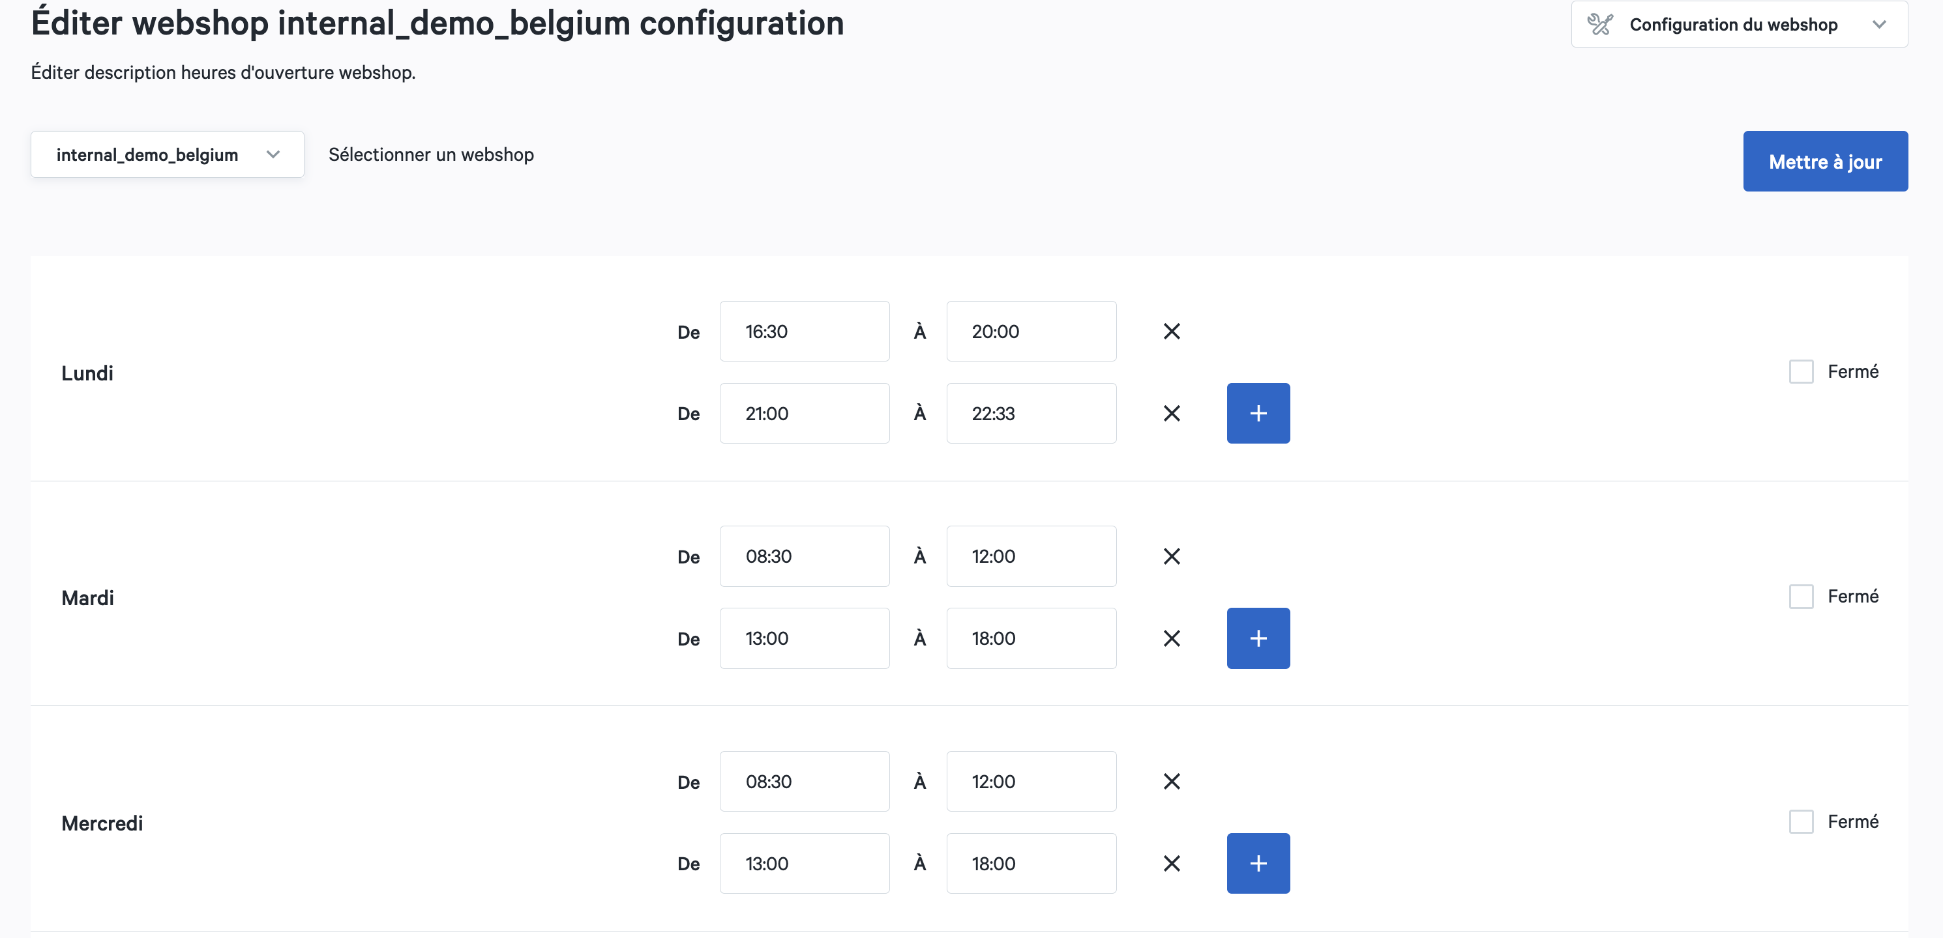
Task: Edit Lundi end time 22:33 field
Action: click(1031, 414)
